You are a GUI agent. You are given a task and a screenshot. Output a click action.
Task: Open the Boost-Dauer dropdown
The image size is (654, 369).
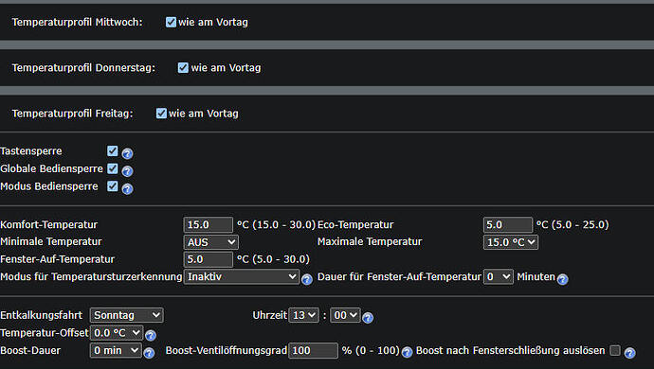116,350
